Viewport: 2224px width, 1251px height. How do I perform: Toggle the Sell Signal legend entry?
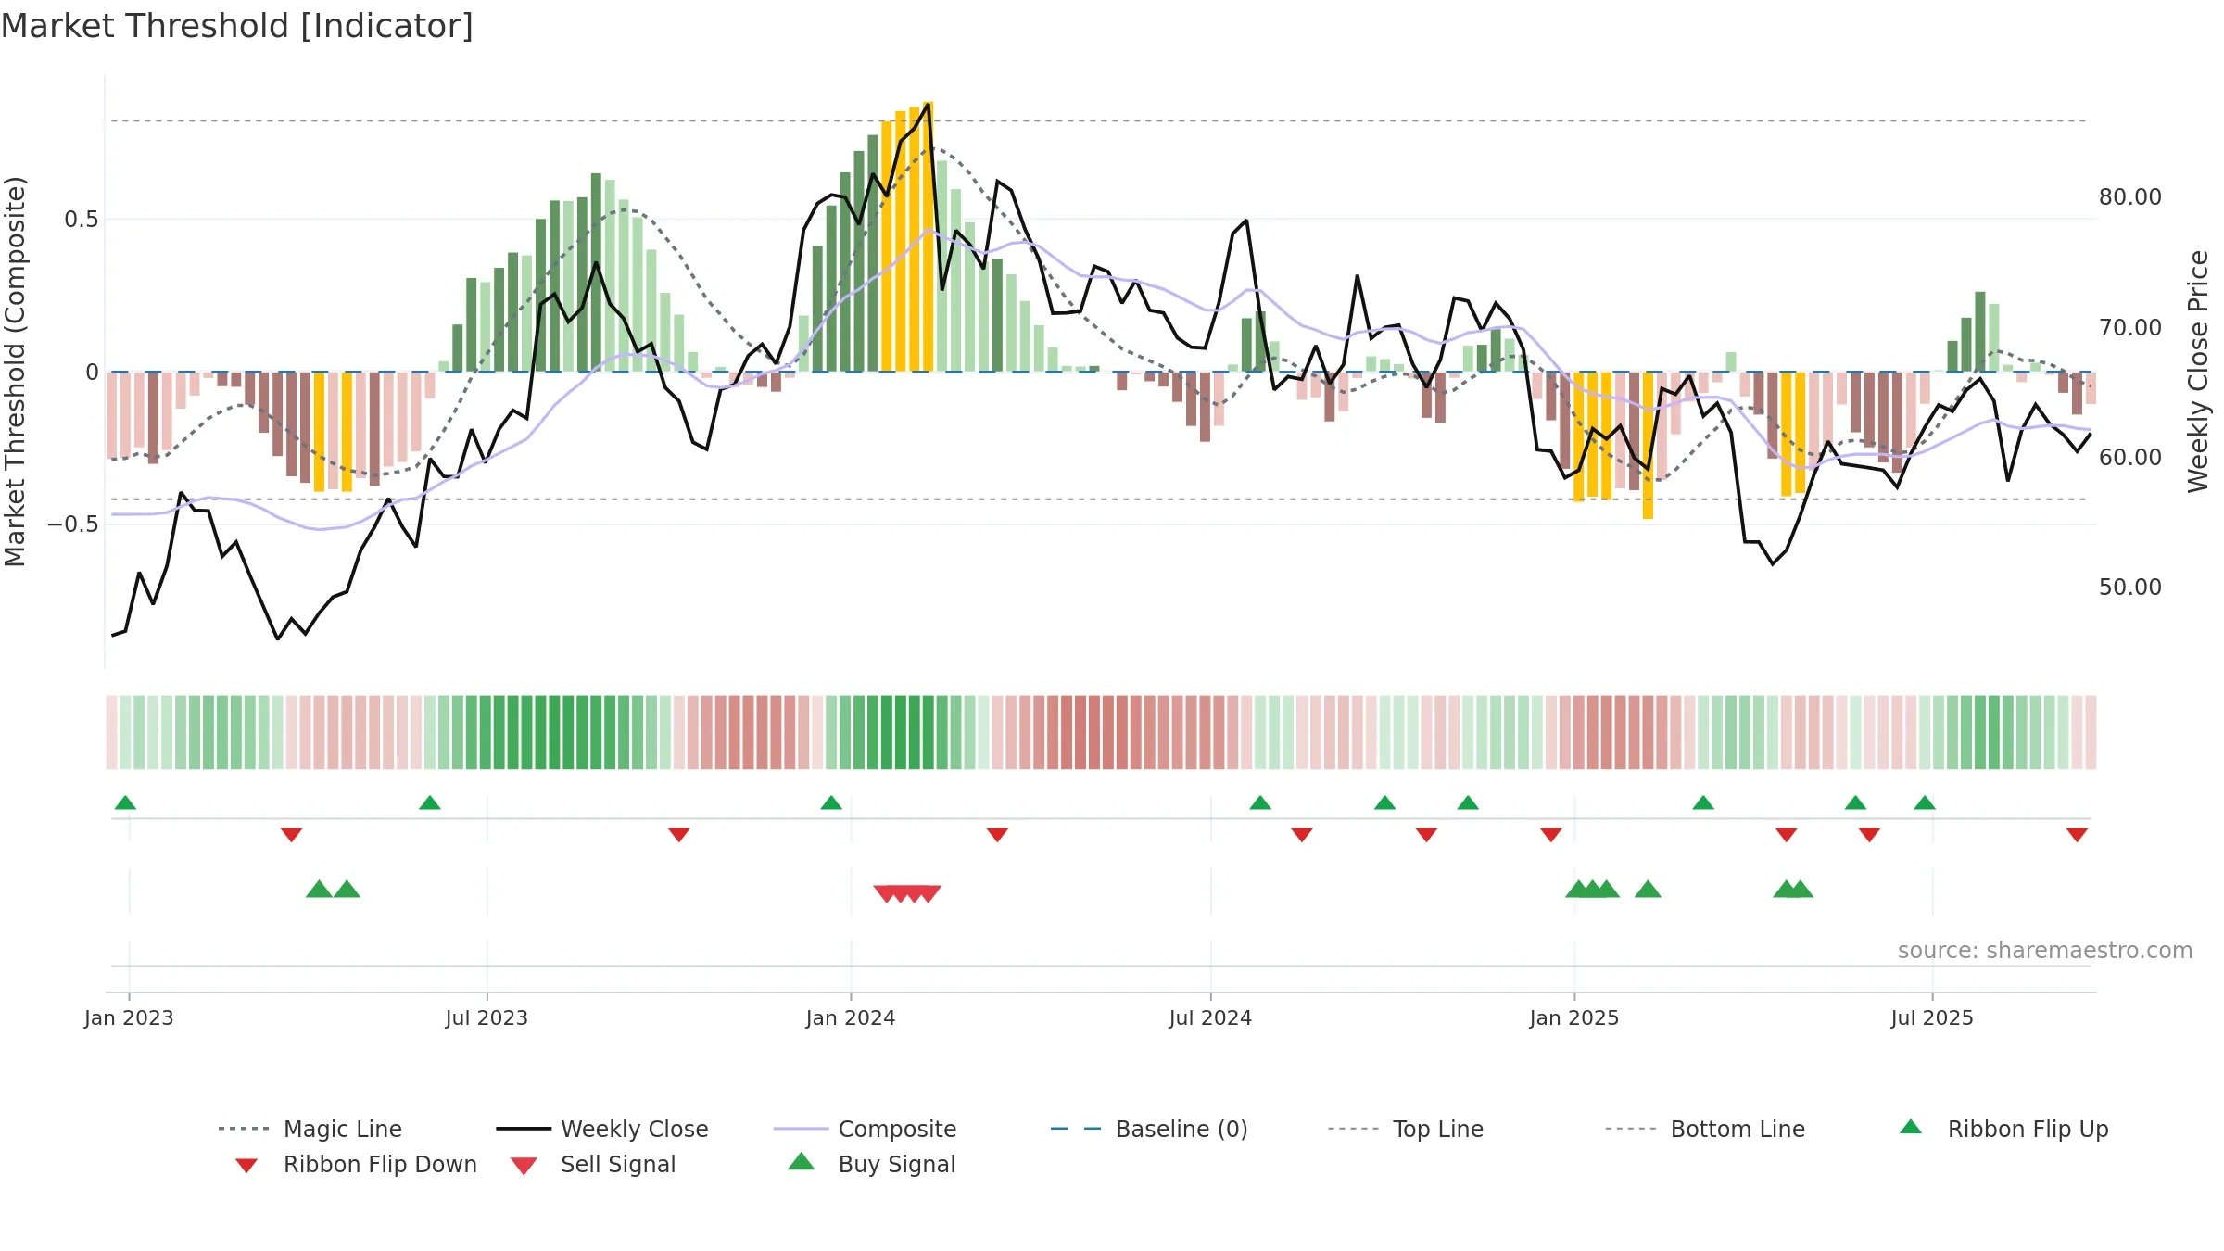pos(593,1164)
